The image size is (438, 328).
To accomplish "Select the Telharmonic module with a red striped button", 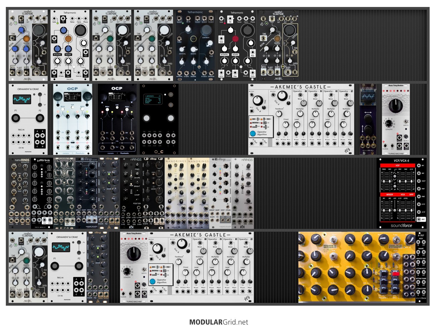I will (x=237, y=45).
